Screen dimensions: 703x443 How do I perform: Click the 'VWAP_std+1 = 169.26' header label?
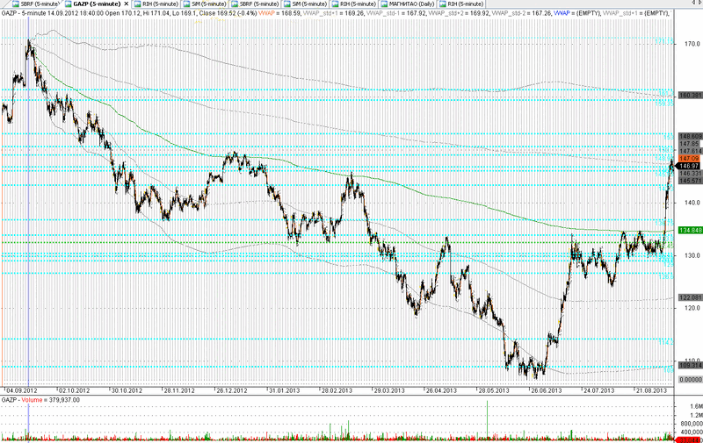[x=334, y=13]
